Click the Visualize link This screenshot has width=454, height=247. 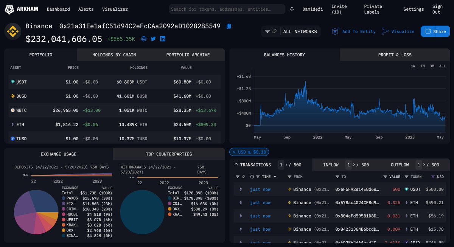[x=398, y=31]
